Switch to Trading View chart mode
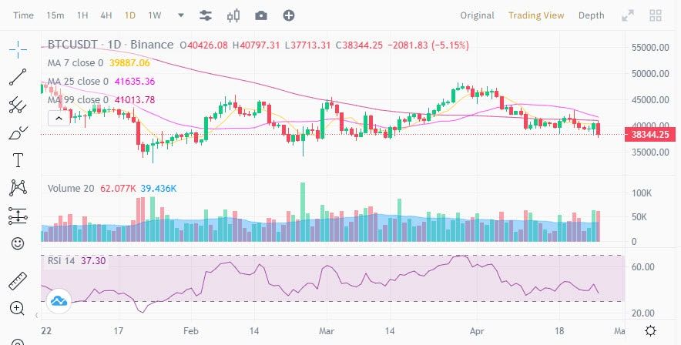Image resolution: width=681 pixels, height=345 pixels. click(536, 15)
